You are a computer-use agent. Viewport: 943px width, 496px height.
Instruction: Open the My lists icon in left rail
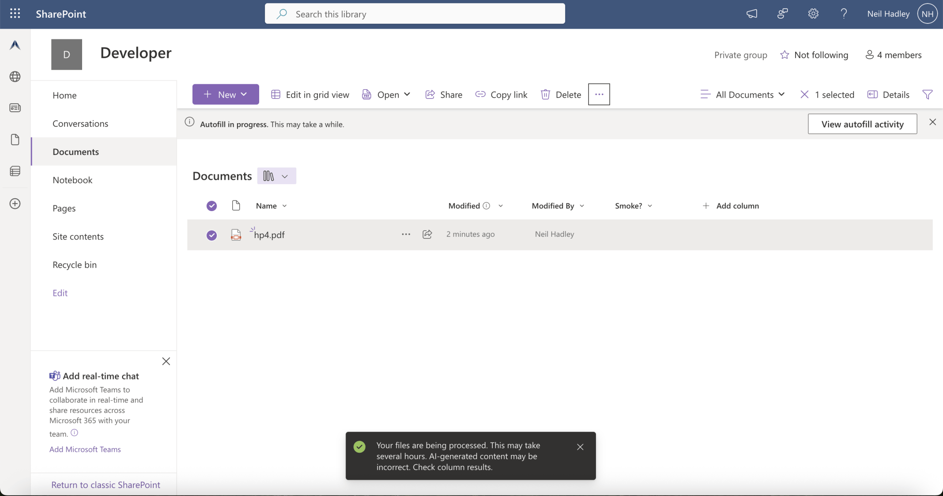pyautogui.click(x=15, y=171)
